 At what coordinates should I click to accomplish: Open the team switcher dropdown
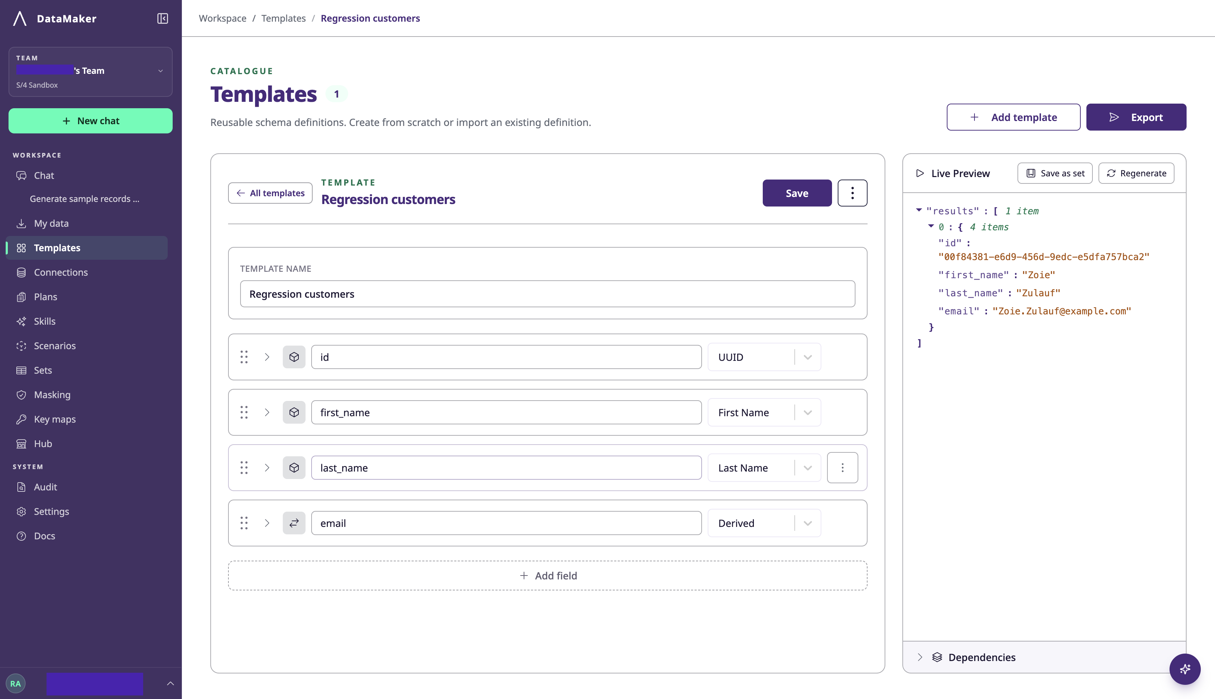click(x=90, y=72)
